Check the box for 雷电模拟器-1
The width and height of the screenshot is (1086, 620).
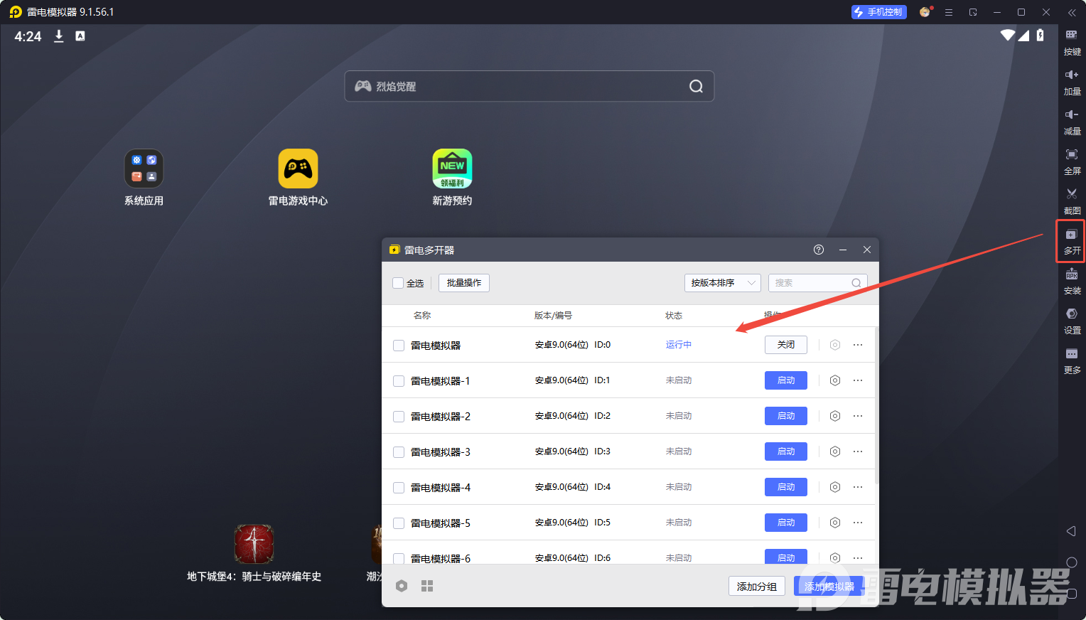pyautogui.click(x=399, y=381)
